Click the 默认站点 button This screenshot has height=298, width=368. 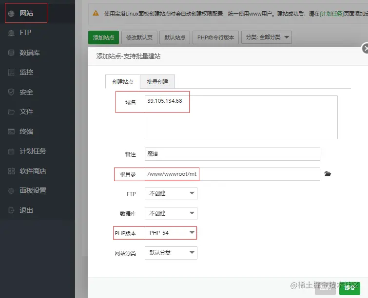(175, 37)
